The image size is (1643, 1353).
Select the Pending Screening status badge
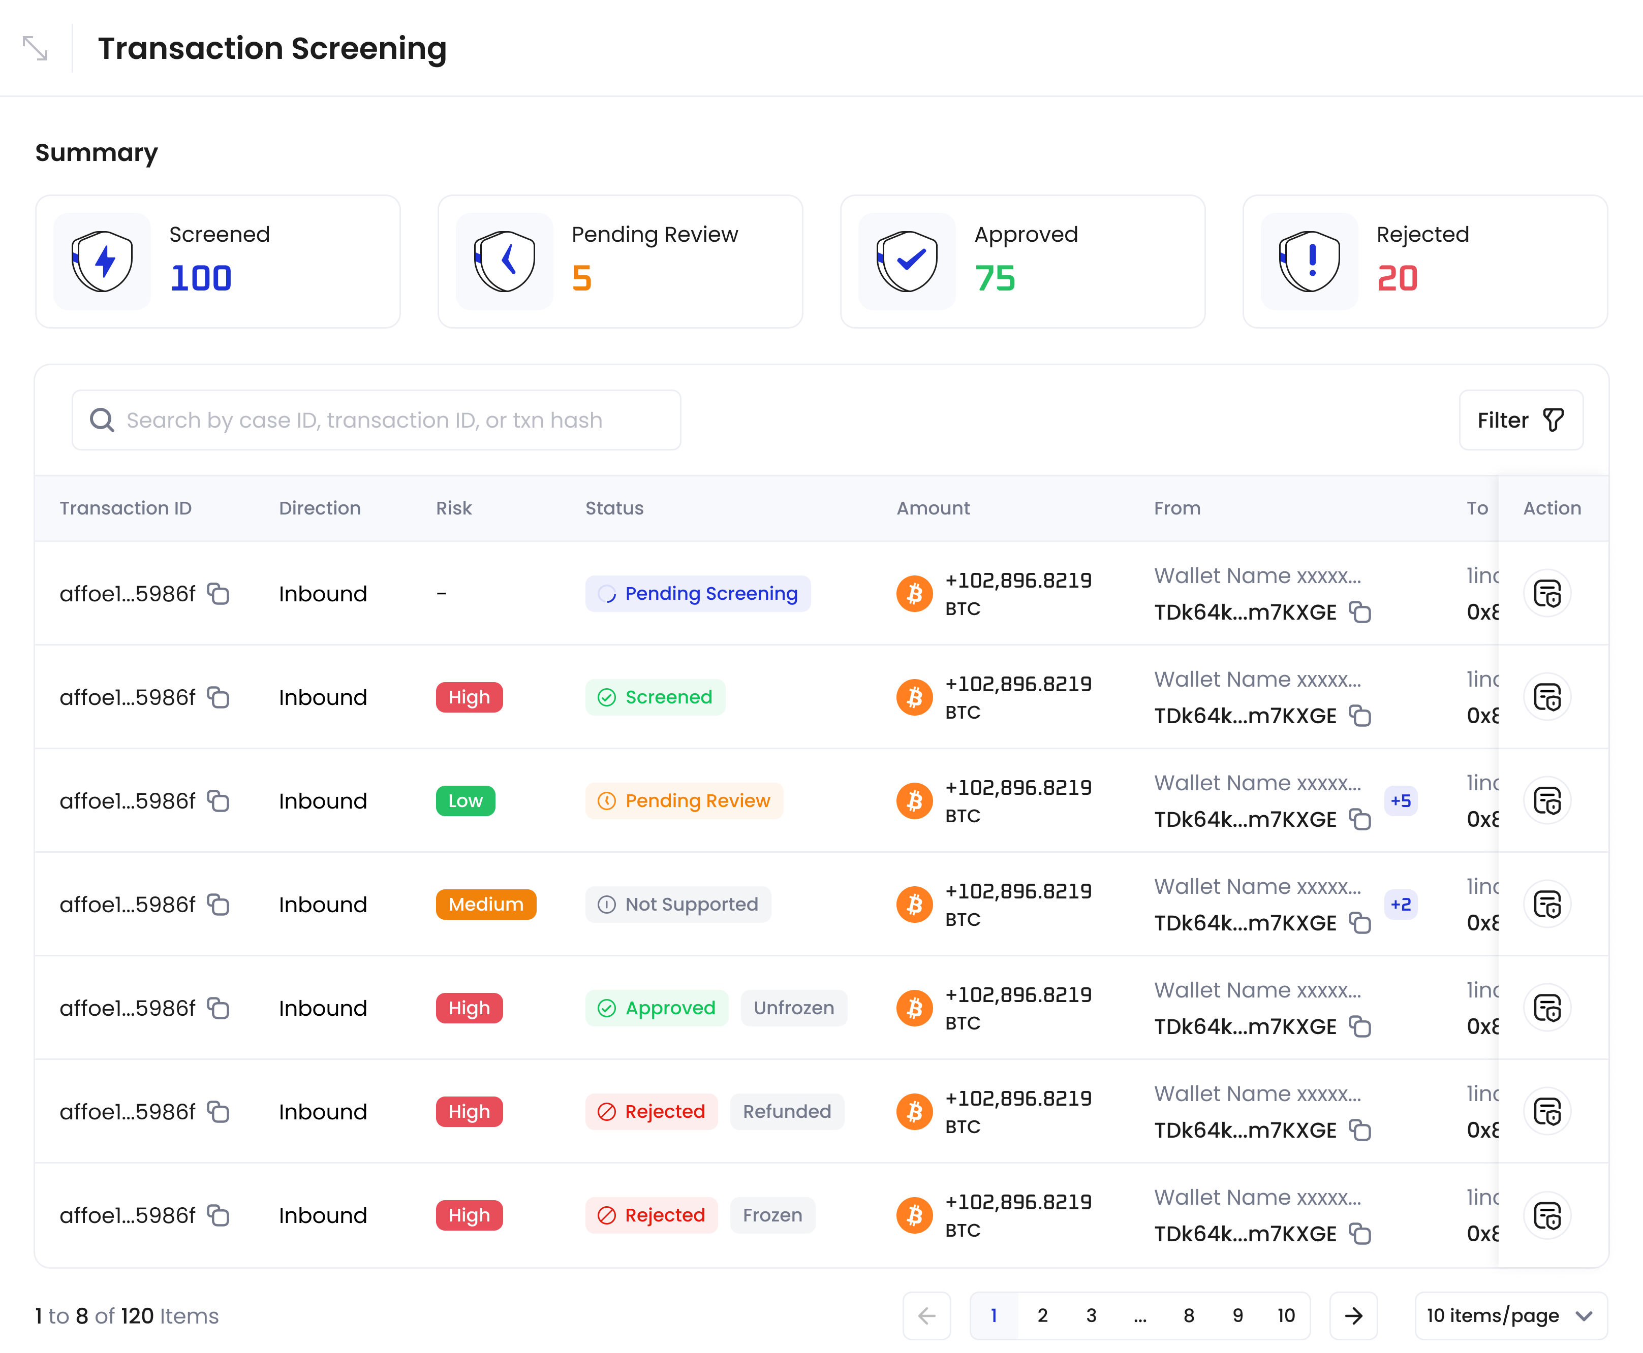(x=698, y=593)
